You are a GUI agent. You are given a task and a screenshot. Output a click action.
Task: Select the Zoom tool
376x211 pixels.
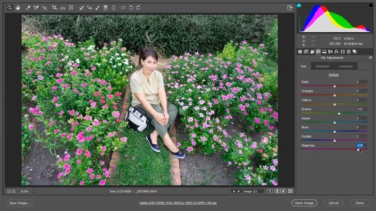[9, 8]
